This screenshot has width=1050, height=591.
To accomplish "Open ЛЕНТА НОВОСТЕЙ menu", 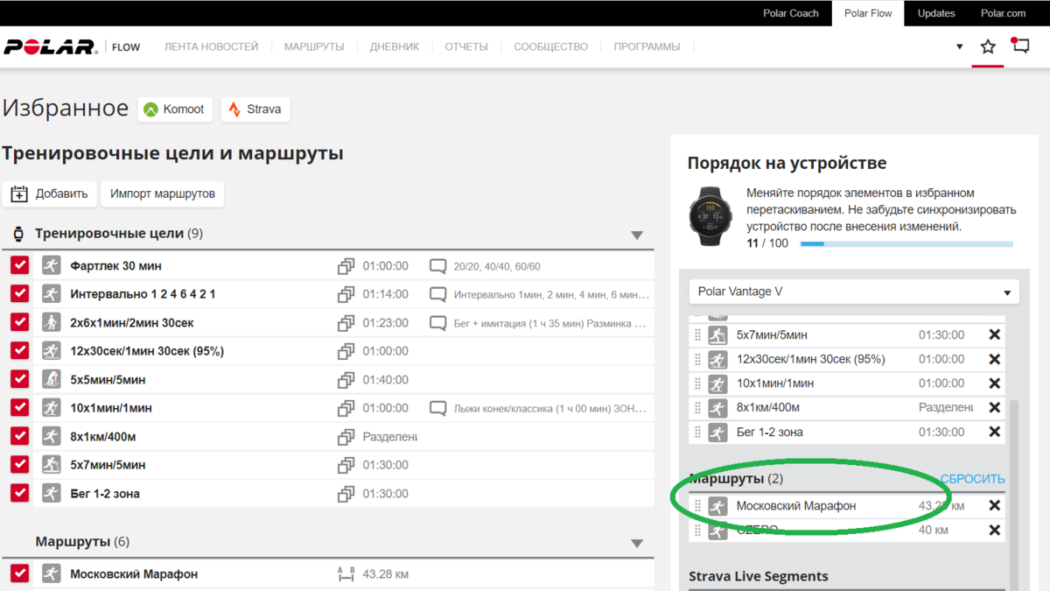I will pyautogui.click(x=212, y=46).
